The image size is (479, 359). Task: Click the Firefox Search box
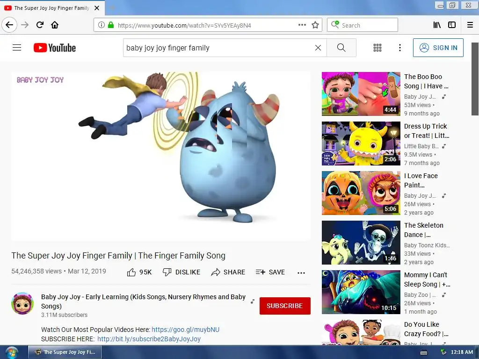coord(363,25)
